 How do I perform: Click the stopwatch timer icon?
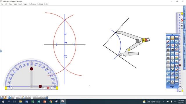pyautogui.click(x=177, y=78)
